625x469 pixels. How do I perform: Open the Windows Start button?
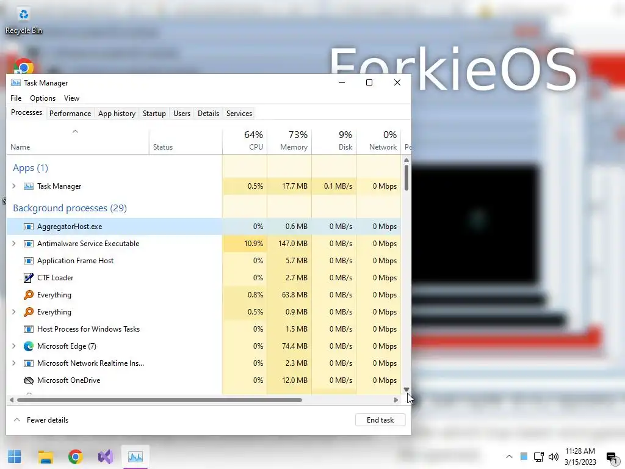[x=15, y=457]
